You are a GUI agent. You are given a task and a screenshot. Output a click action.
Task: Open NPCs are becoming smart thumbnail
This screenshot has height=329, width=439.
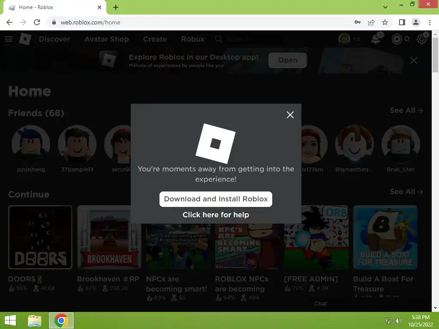point(178,246)
